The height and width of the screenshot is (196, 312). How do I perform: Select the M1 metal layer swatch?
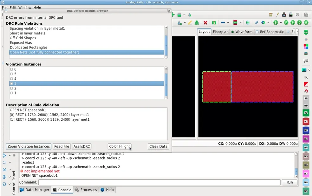[x=306, y=122]
